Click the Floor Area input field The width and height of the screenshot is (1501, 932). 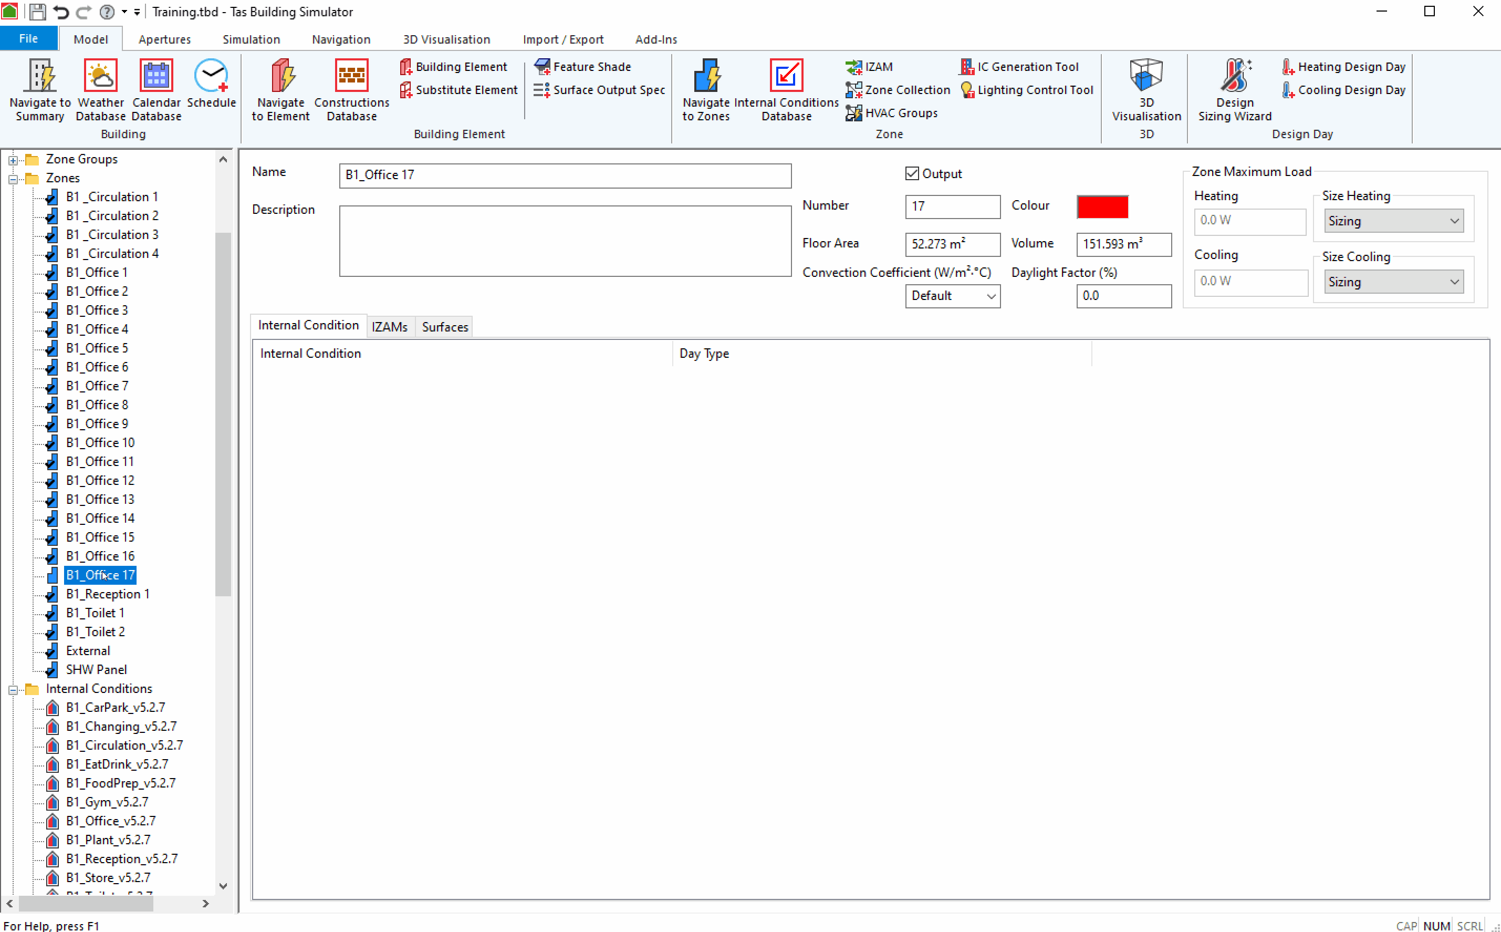(948, 244)
